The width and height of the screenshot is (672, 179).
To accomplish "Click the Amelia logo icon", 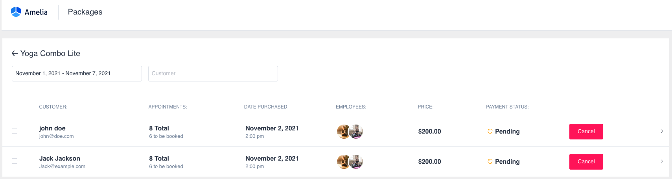I will 16,12.
